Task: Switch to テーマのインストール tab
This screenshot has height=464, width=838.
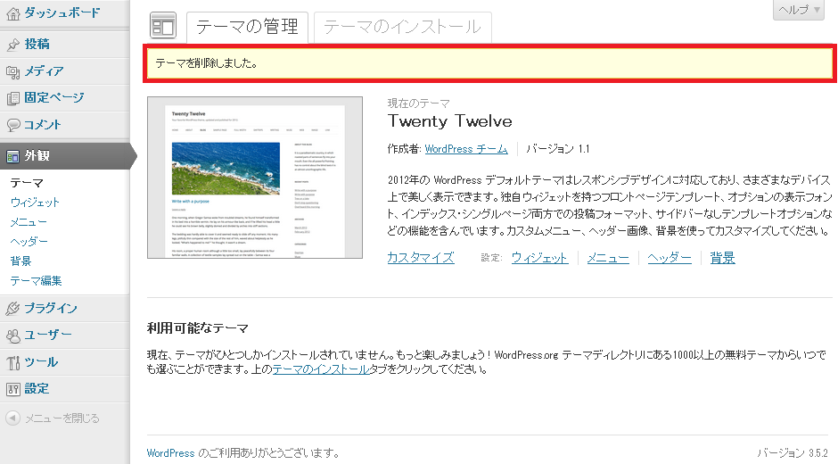Action: point(403,28)
